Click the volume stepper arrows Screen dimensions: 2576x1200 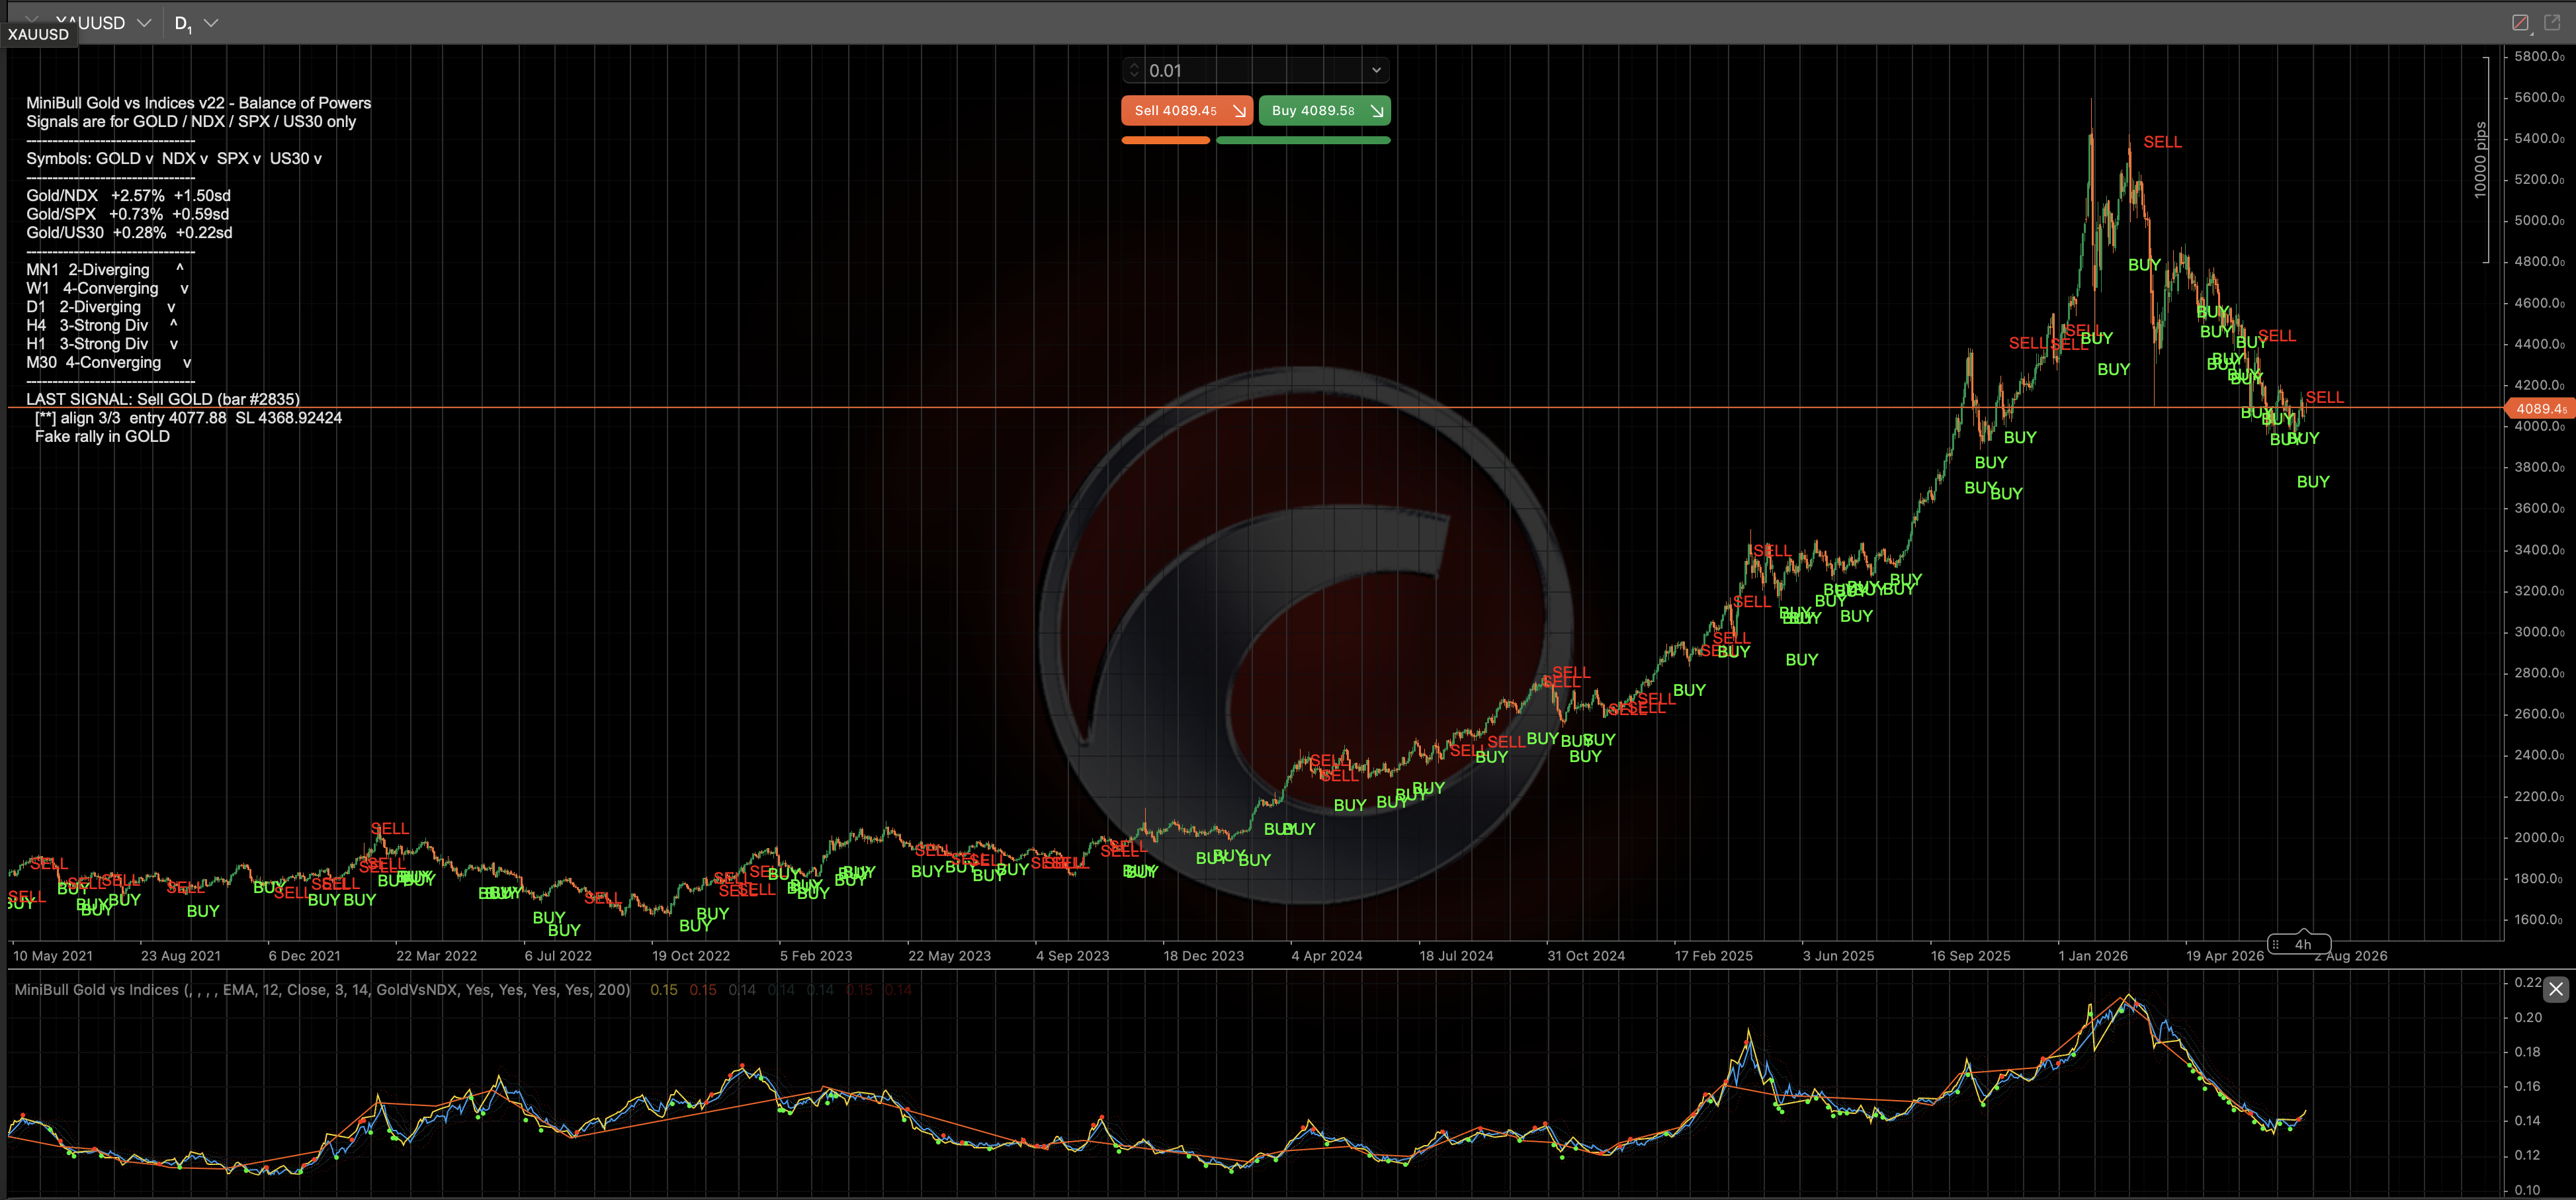1133,70
